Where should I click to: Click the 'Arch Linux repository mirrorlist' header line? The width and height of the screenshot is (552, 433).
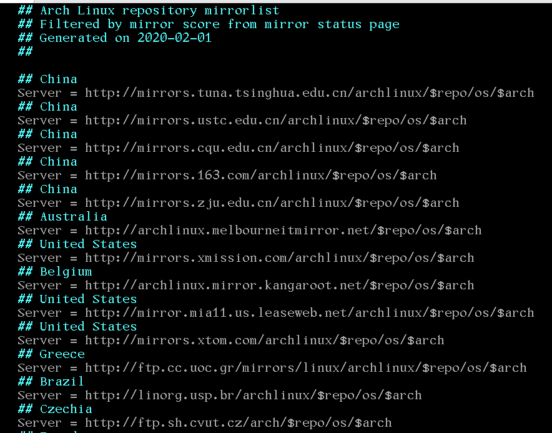pos(149,11)
